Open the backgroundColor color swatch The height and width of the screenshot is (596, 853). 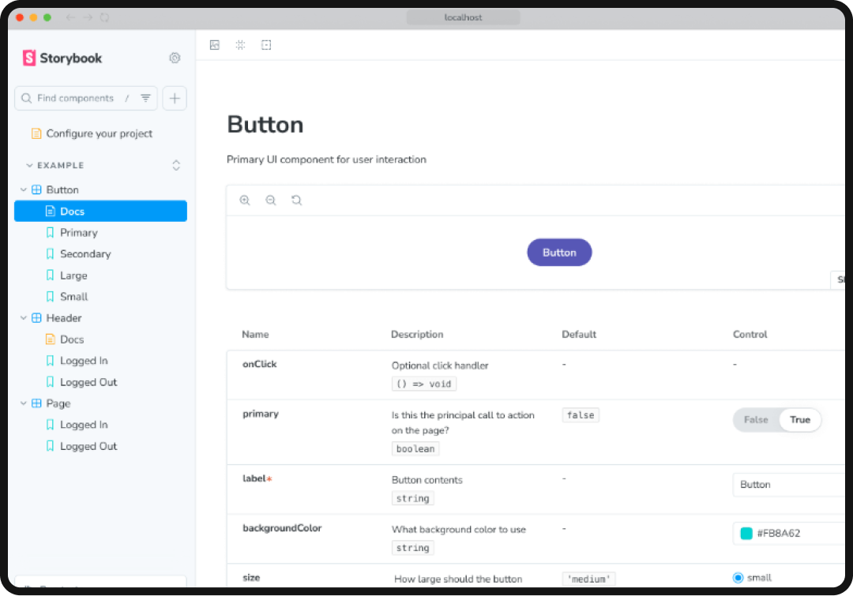(746, 533)
